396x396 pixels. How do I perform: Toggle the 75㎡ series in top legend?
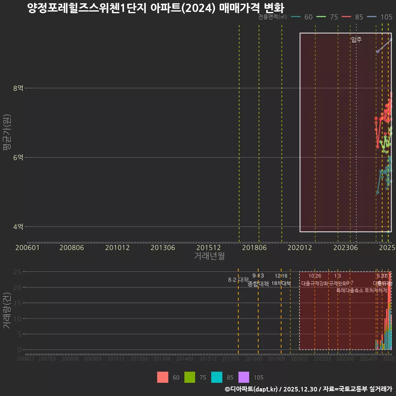pos(332,17)
